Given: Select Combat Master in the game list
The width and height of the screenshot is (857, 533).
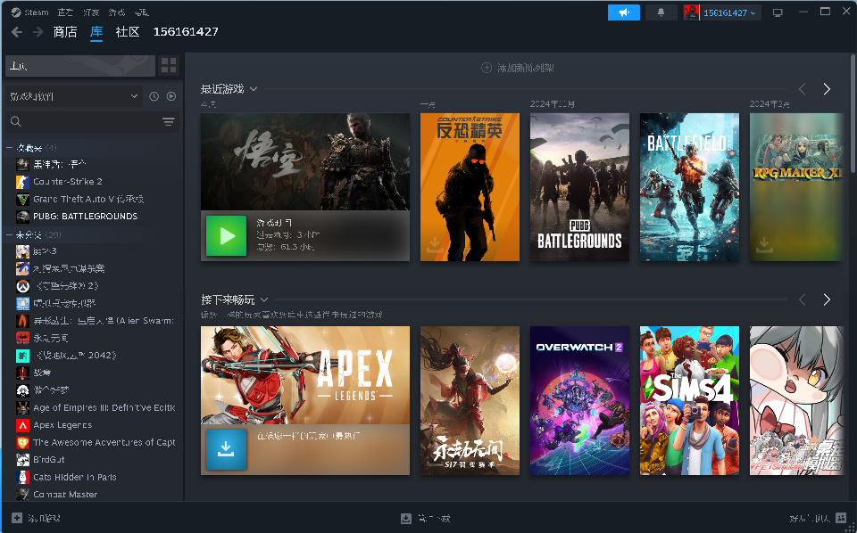Looking at the screenshot, I should [65, 495].
